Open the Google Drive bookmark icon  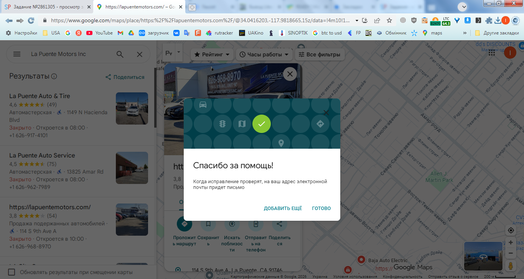[x=131, y=33]
